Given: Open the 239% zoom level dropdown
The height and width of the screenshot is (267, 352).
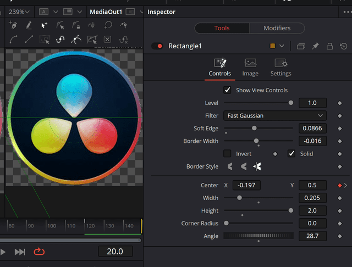Looking at the screenshot, I should pyautogui.click(x=19, y=12).
